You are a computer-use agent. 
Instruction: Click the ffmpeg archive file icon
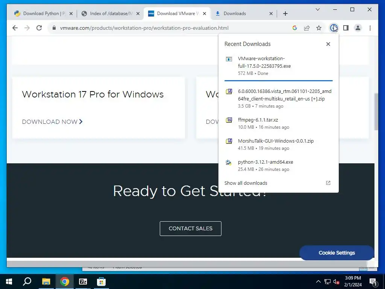click(229, 120)
